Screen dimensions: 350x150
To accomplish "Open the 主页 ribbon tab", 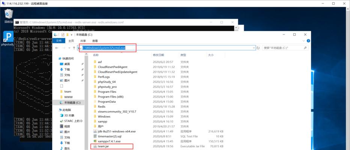I will (x=71, y=41).
